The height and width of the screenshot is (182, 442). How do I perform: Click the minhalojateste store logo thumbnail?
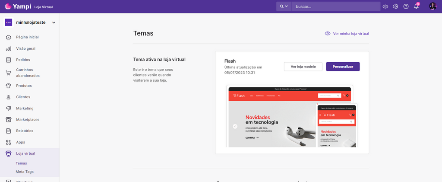tap(9, 22)
